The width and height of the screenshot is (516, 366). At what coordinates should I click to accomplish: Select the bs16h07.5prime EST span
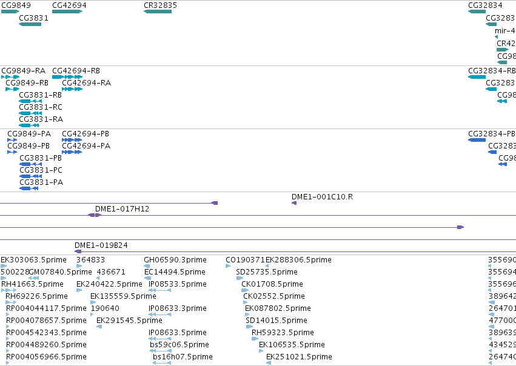point(163,364)
